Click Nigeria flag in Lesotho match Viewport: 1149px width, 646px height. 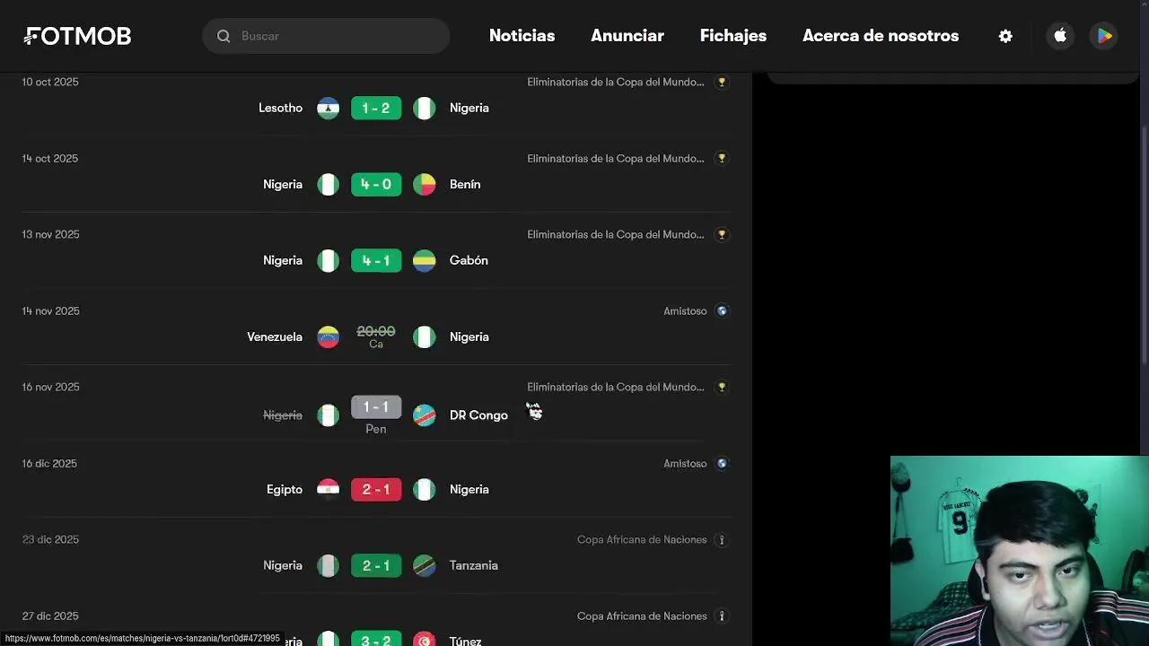point(424,108)
